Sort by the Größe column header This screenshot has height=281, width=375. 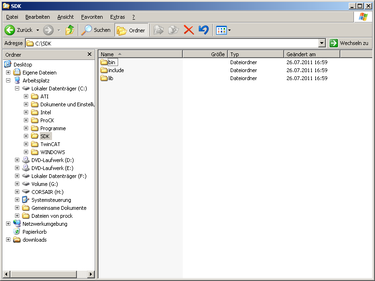click(x=205, y=54)
